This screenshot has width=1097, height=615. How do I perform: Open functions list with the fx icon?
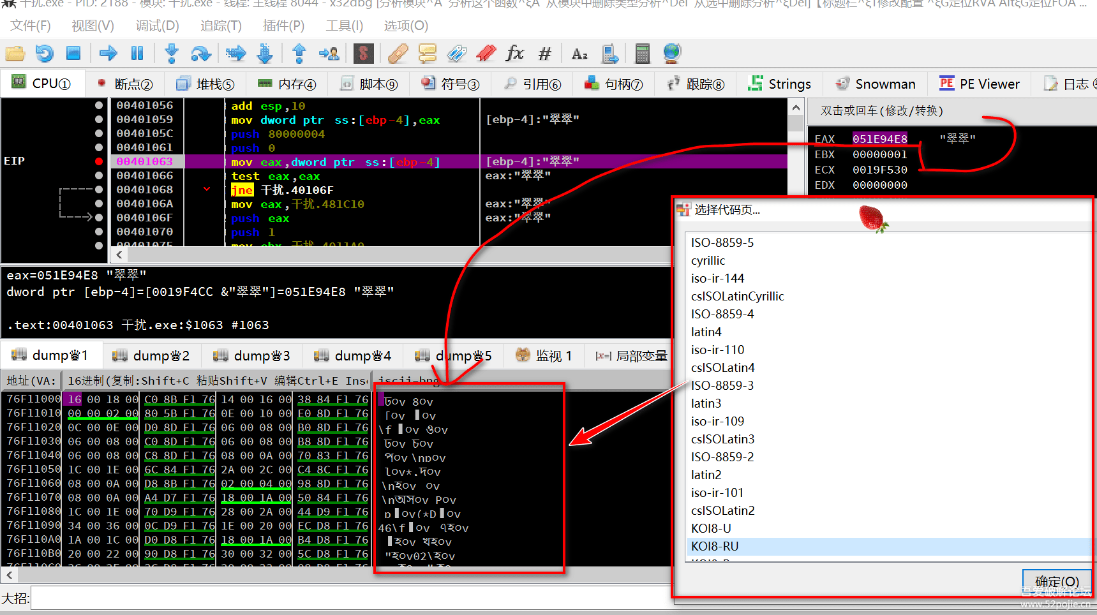coord(515,54)
